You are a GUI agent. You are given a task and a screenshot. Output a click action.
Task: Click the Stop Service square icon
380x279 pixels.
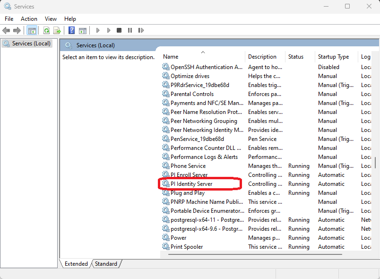pos(119,30)
